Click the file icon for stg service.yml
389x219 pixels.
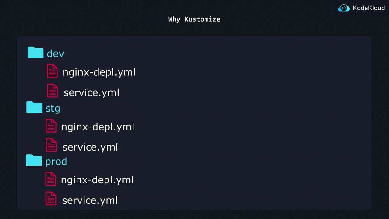click(x=51, y=145)
